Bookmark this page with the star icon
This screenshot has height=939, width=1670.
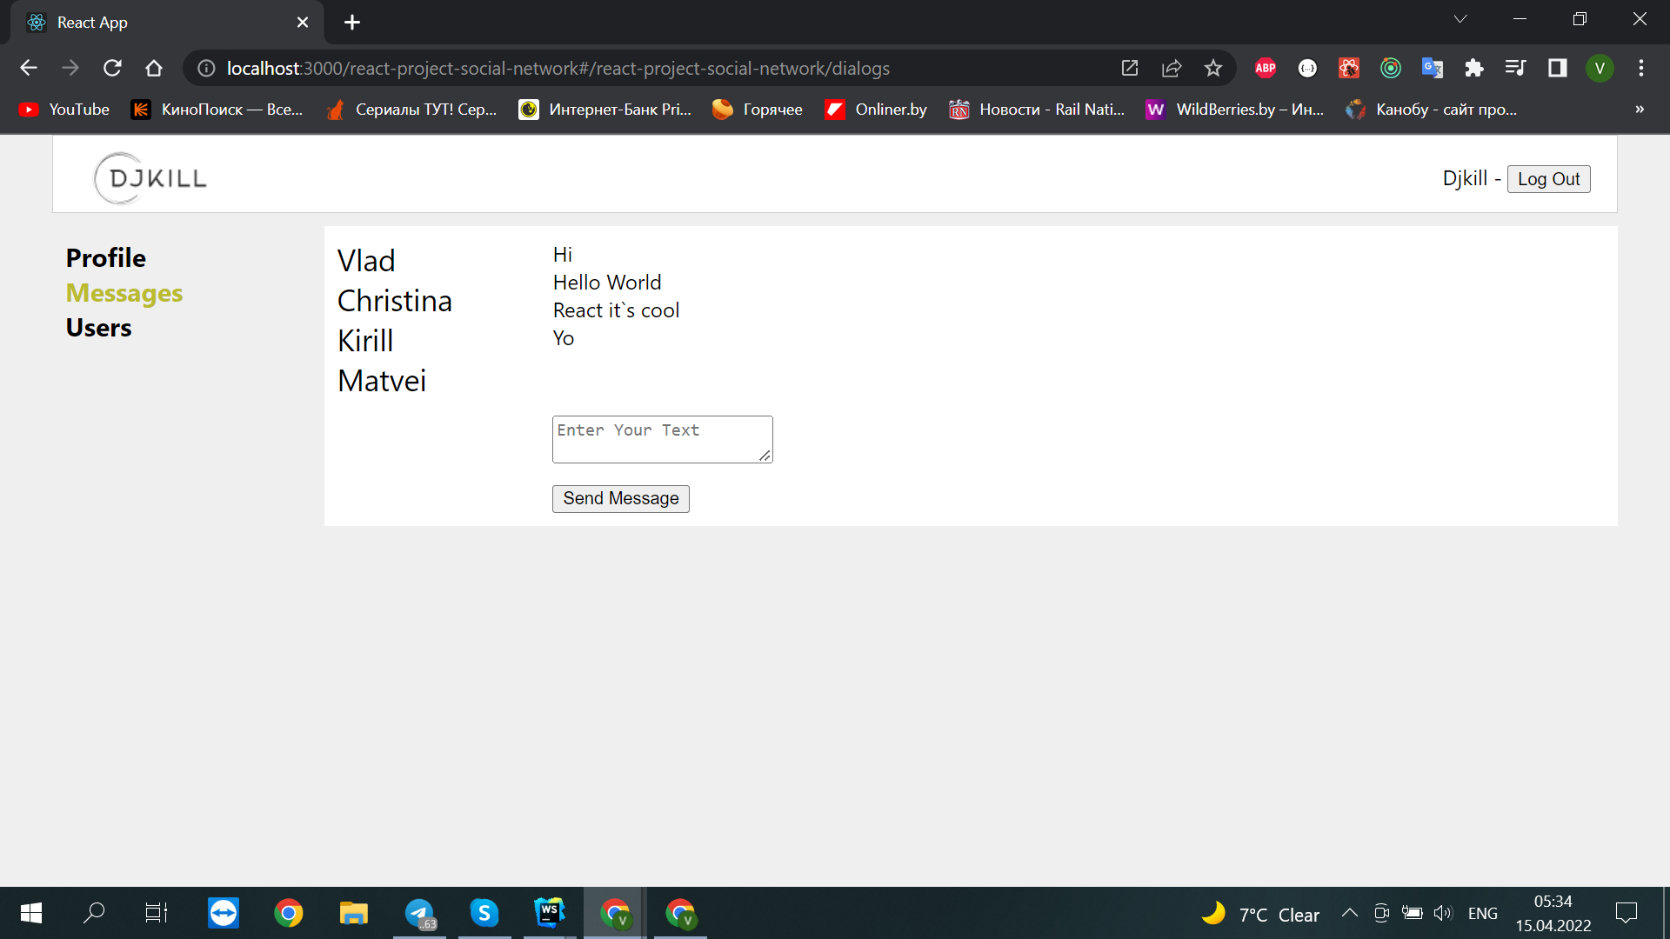point(1213,68)
